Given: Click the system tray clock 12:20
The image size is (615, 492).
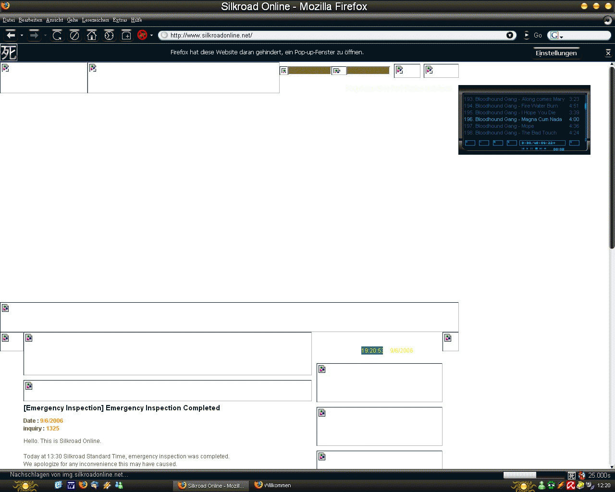Looking at the screenshot, I should pyautogui.click(x=604, y=486).
